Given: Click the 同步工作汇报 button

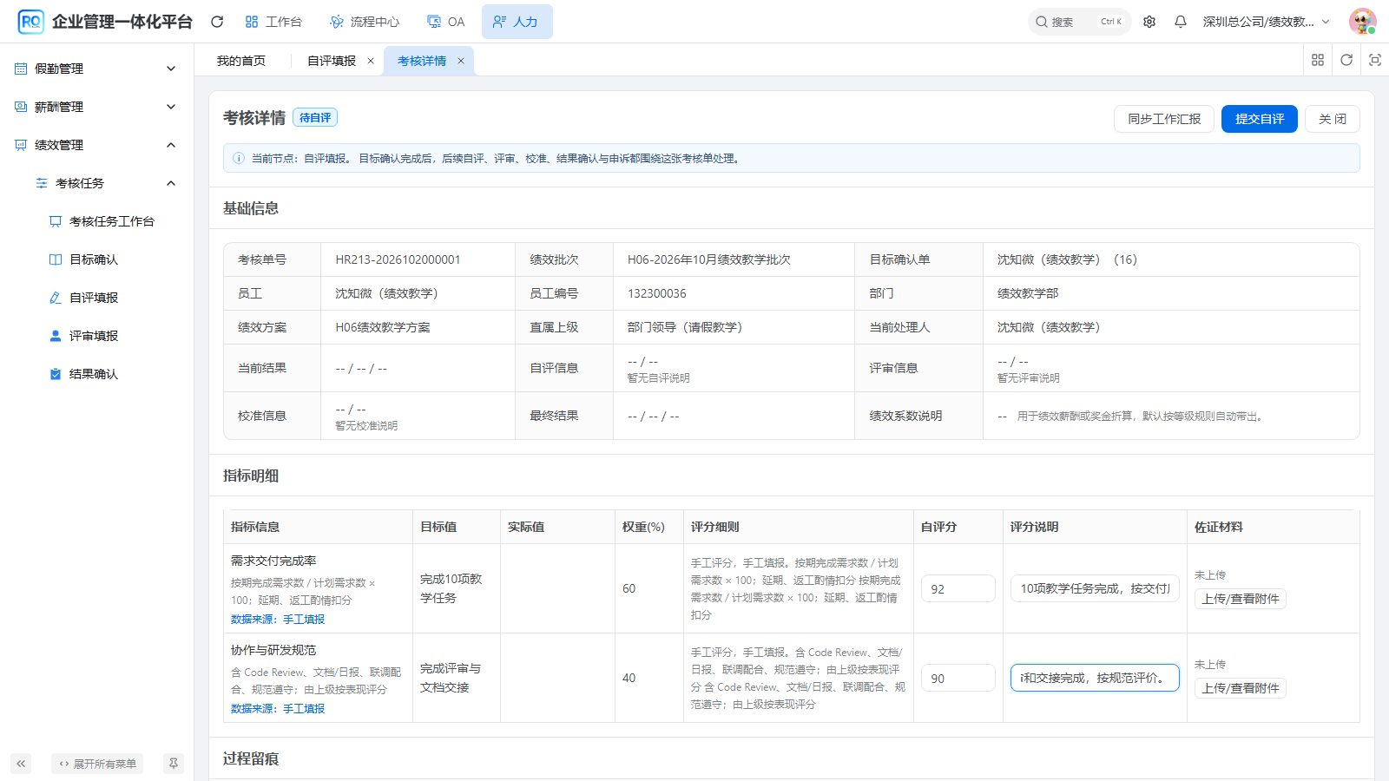Looking at the screenshot, I should (x=1164, y=119).
